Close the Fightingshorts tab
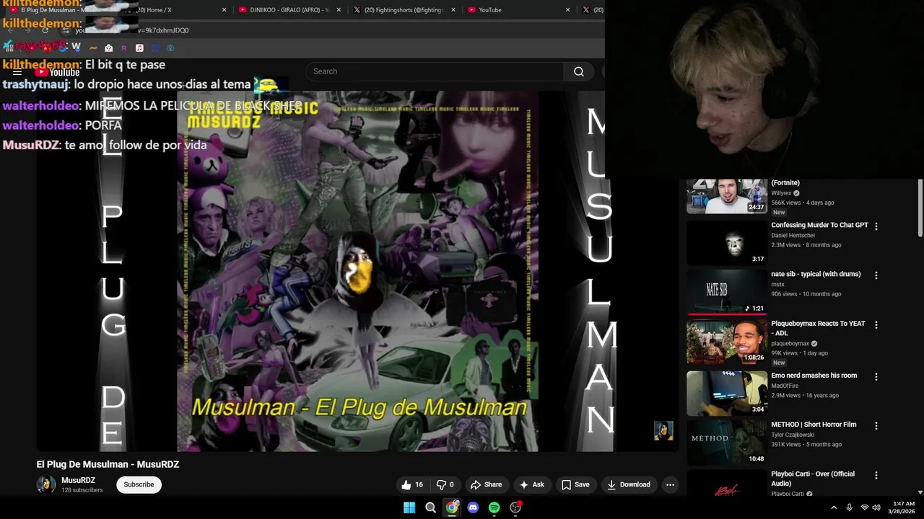 point(453,10)
